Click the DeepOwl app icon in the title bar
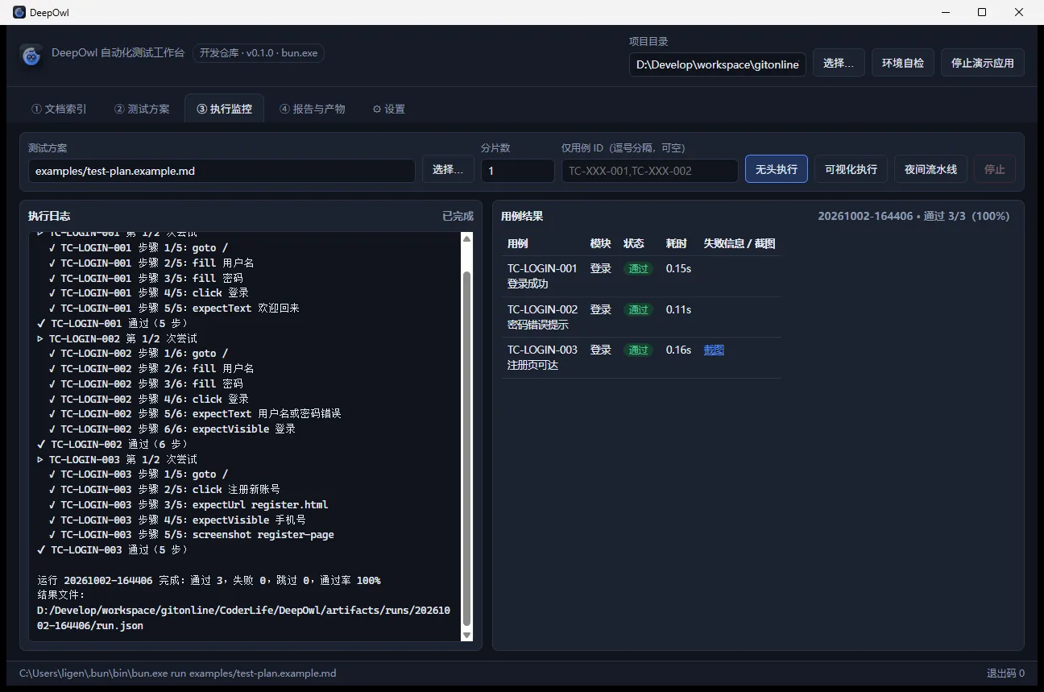This screenshot has width=1044, height=692. [x=19, y=12]
